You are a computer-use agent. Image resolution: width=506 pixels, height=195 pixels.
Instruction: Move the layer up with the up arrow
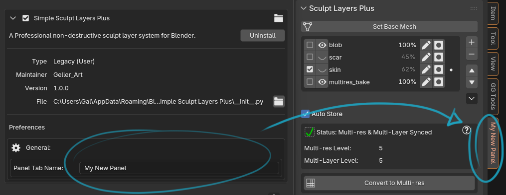(x=472, y=70)
